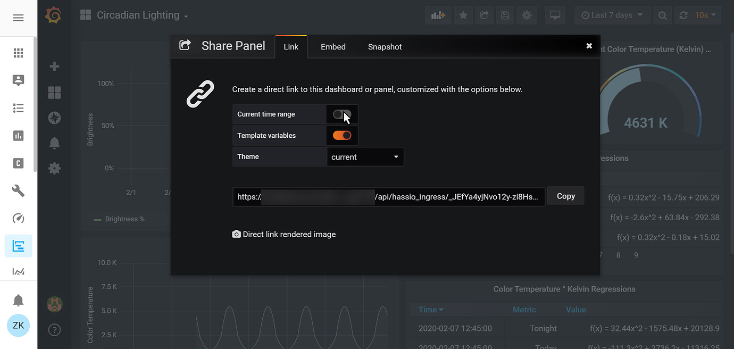Viewport: 734px width, 349px height.
Task: Open the wrench configuration sidebar icon
Action: [18, 190]
